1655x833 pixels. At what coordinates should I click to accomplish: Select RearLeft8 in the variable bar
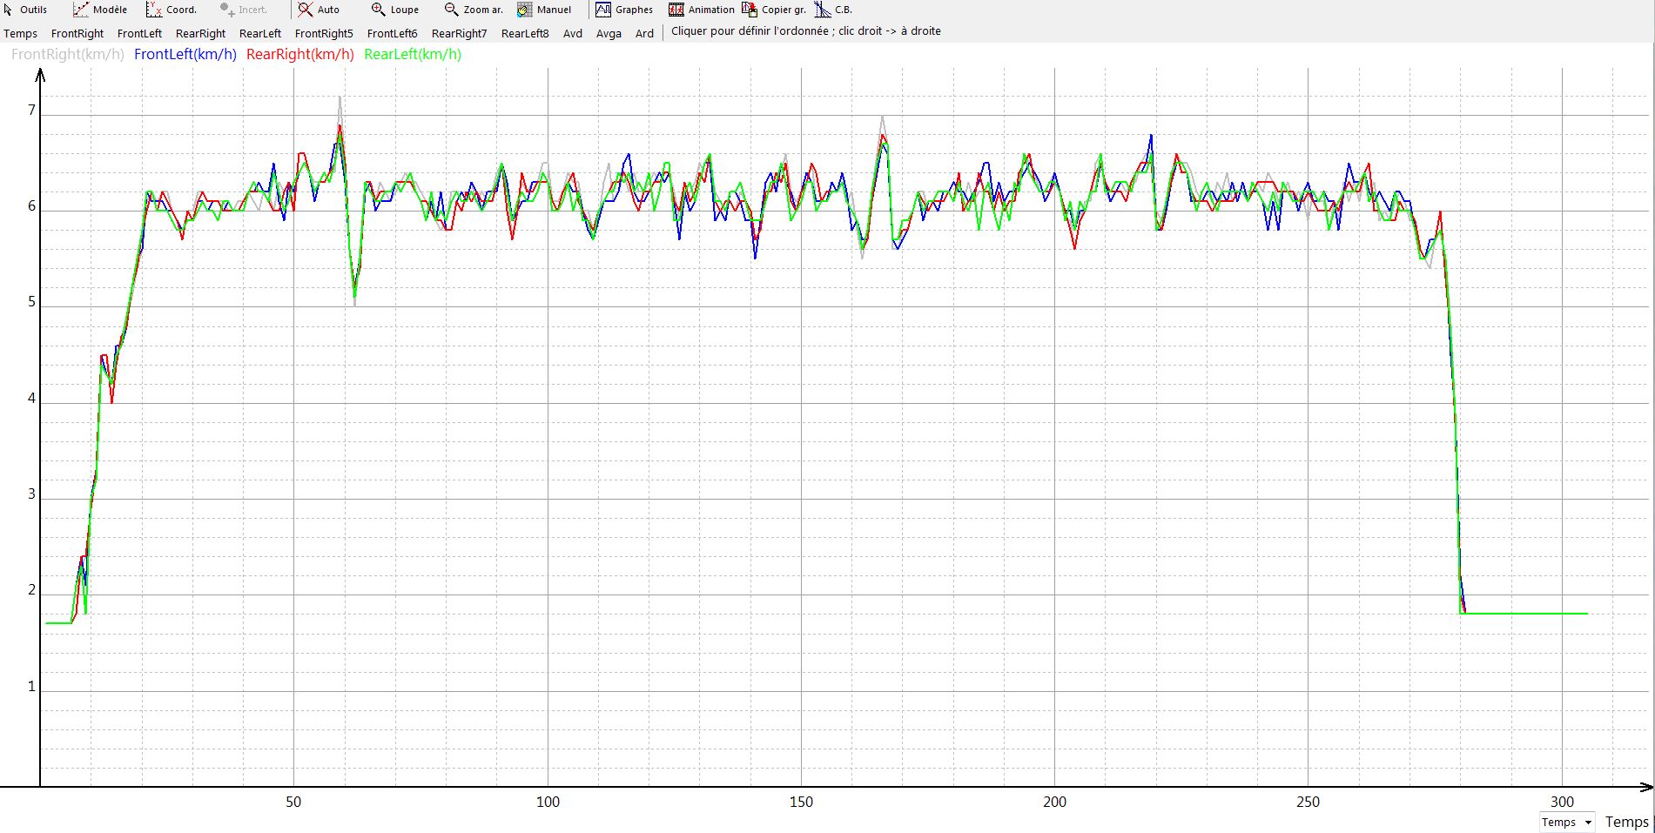tap(525, 33)
